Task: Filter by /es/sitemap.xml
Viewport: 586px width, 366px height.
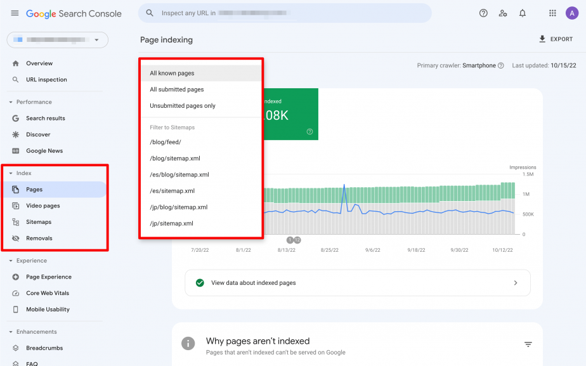Action: (201, 191)
